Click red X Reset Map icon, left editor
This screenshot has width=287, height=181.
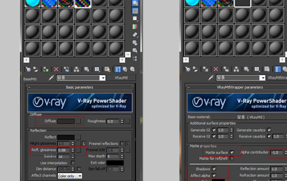[56, 69]
